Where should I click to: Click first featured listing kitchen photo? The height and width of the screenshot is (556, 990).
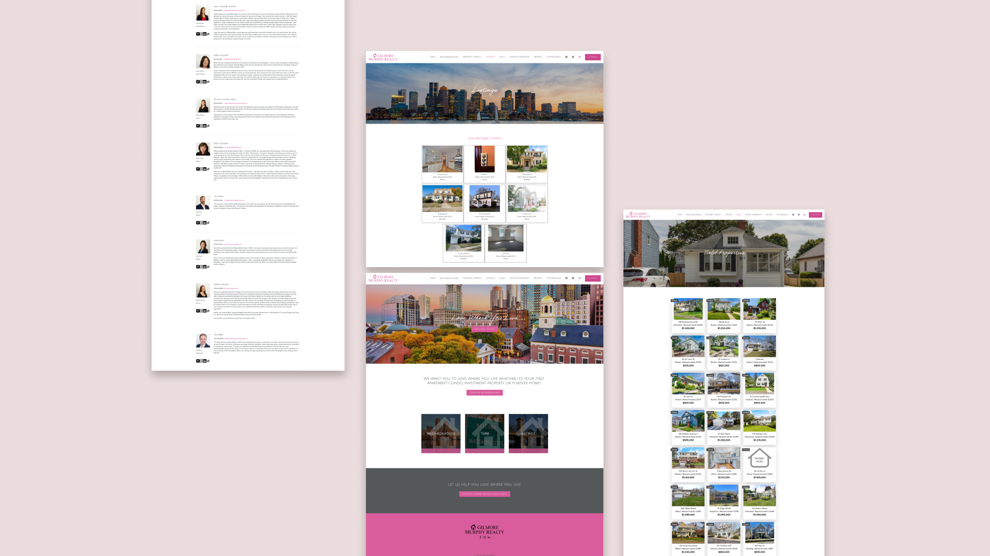pos(442,159)
